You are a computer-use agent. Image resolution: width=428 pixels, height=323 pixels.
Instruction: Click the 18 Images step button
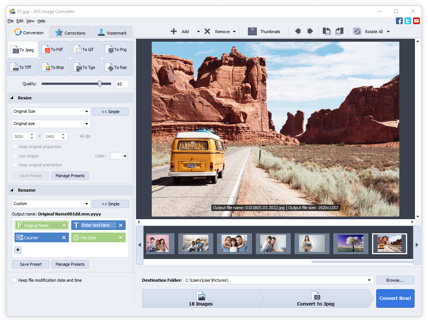(x=201, y=298)
